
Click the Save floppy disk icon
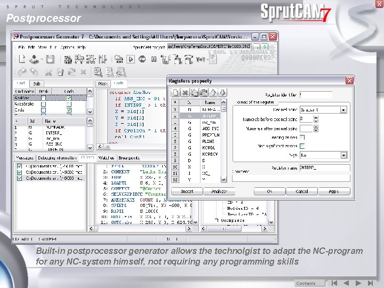50,59
